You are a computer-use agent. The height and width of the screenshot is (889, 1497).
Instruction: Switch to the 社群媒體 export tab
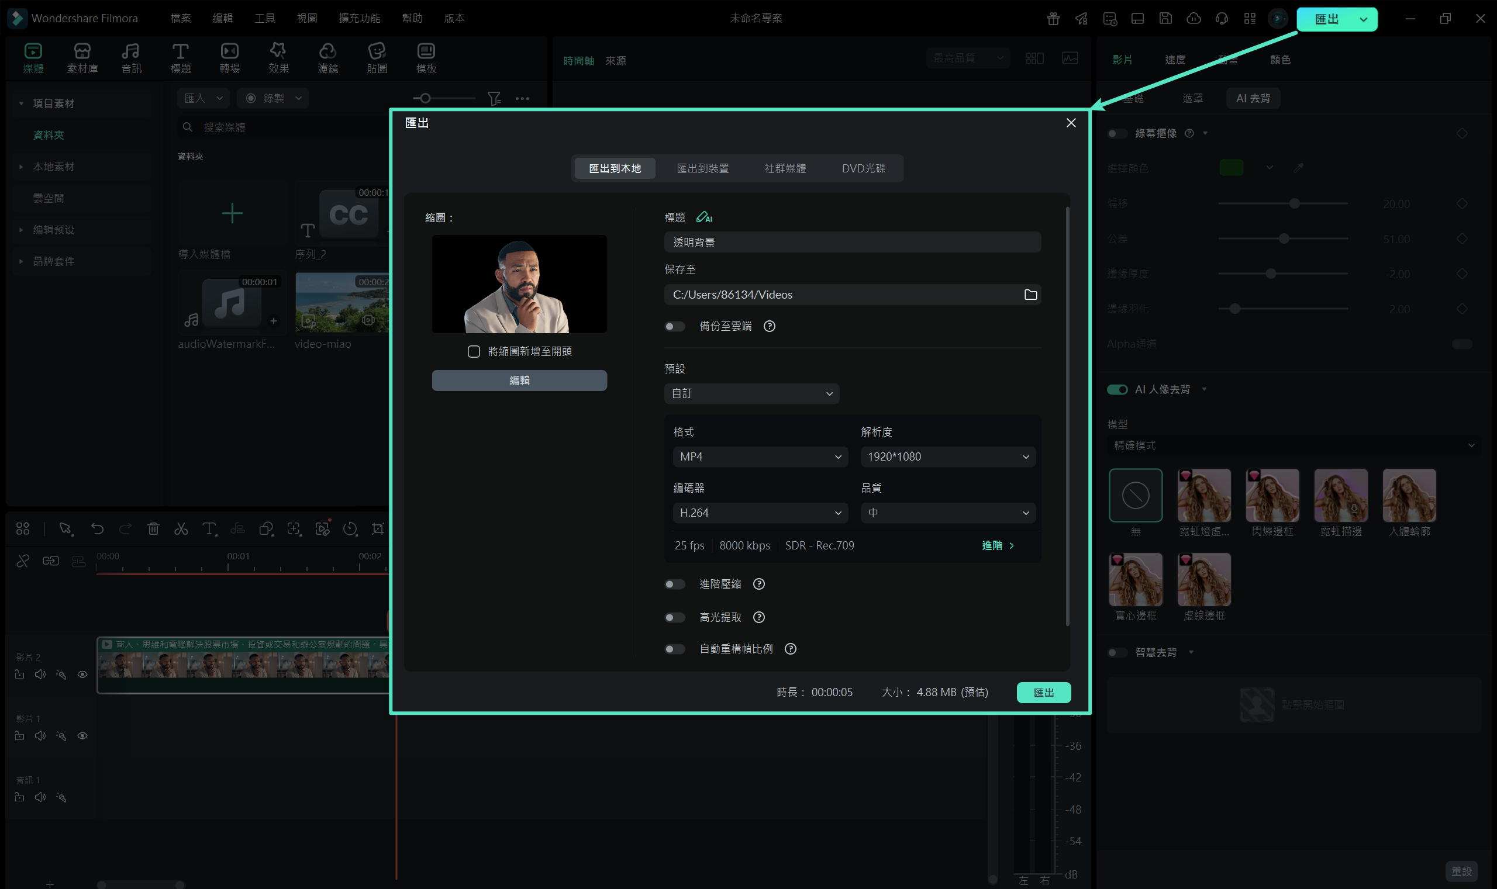coord(785,168)
